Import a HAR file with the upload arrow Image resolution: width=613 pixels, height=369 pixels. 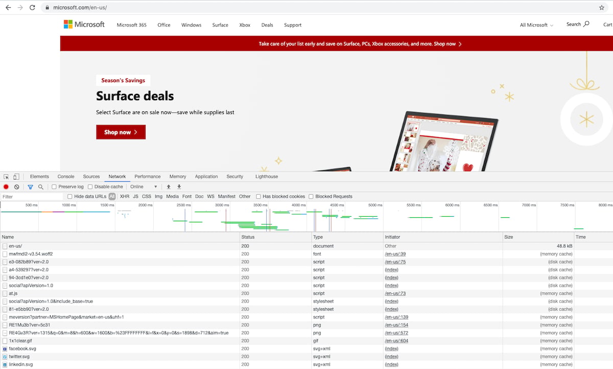coord(169,187)
